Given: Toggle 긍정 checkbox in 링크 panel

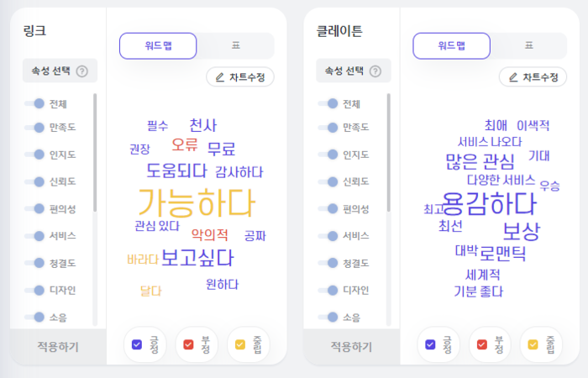Looking at the screenshot, I should point(137,344).
